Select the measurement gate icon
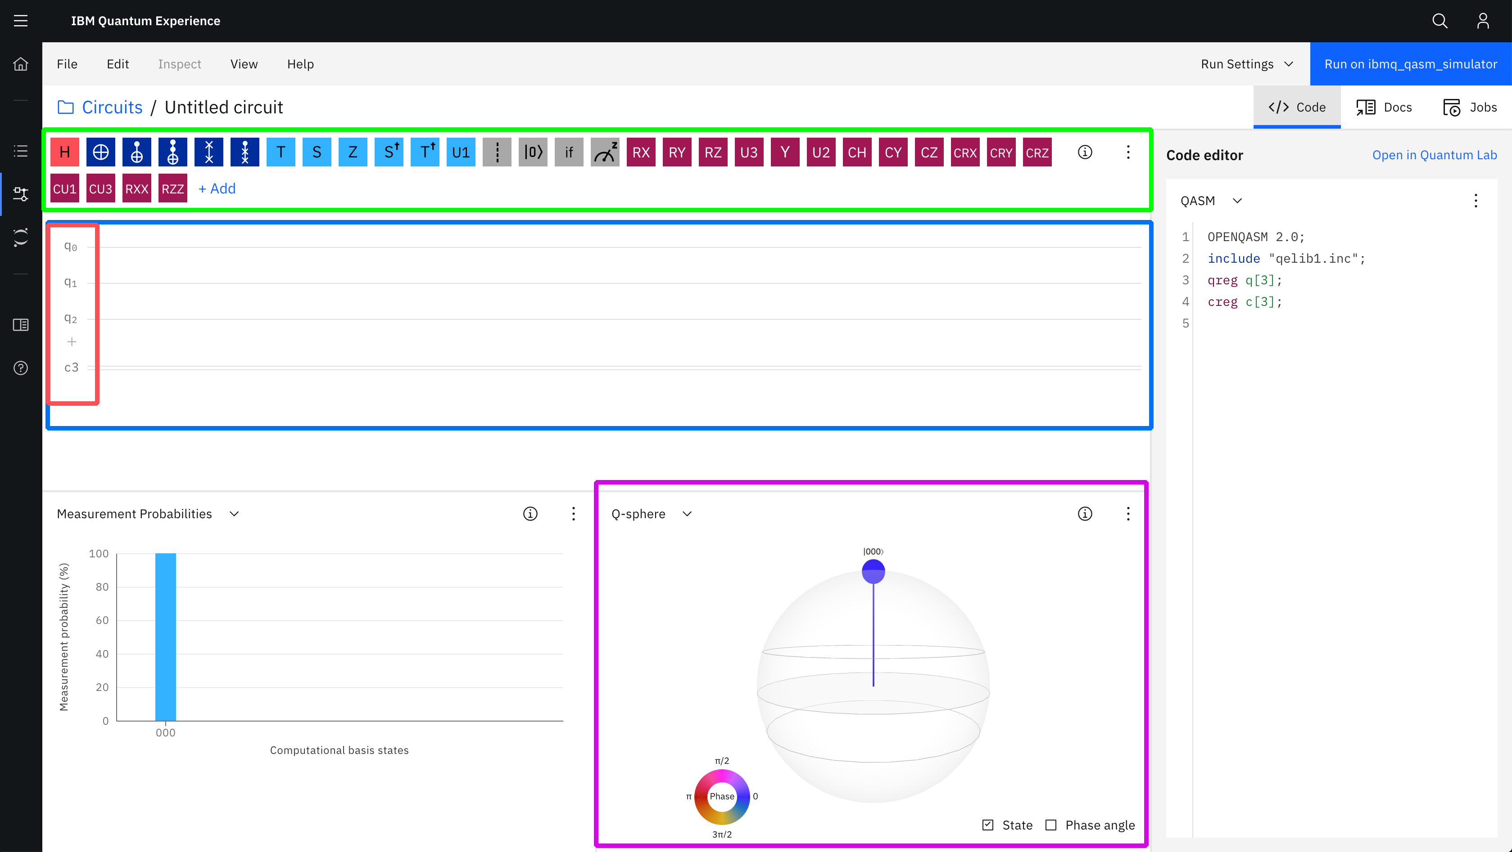 tap(605, 152)
